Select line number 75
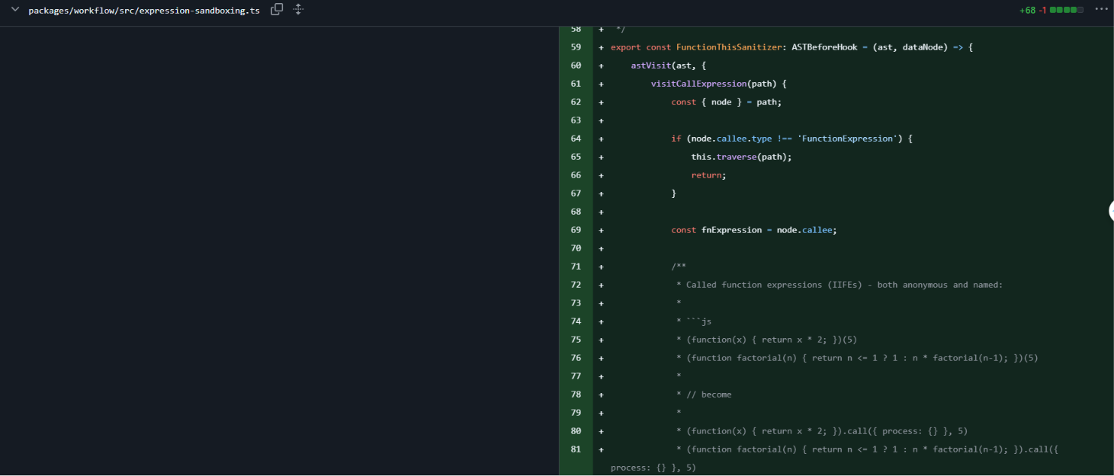The height and width of the screenshot is (476, 1114). point(576,340)
